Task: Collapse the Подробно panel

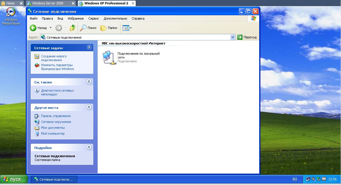Action: (x=89, y=147)
